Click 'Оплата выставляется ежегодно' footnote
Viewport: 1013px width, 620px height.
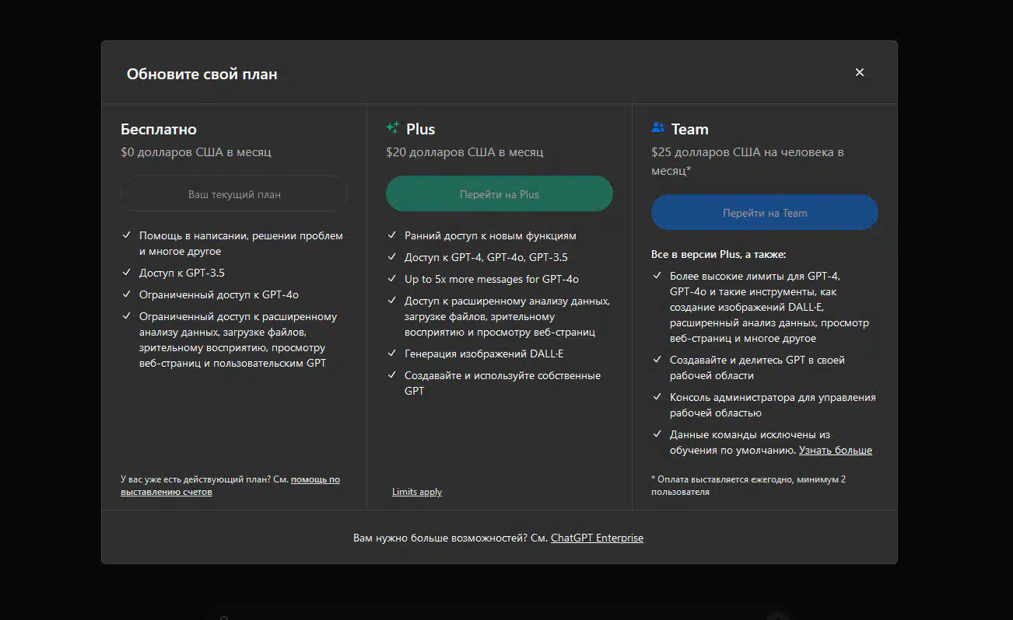[748, 486]
